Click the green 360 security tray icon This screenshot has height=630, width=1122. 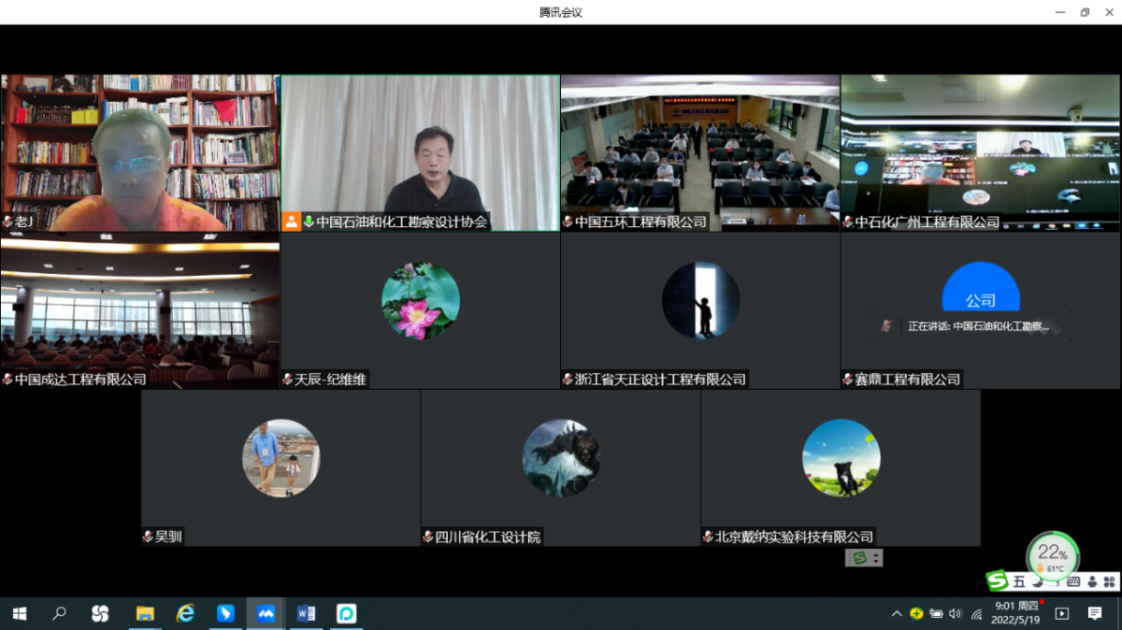point(916,614)
